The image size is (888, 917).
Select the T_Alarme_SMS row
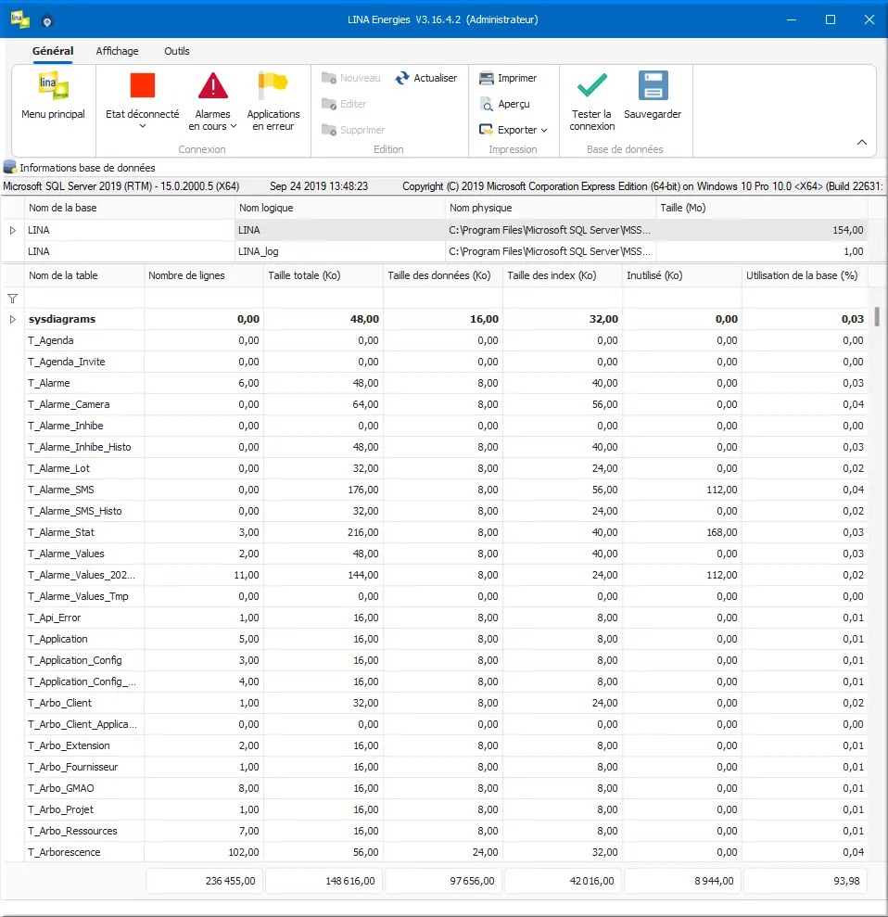[x=446, y=490]
